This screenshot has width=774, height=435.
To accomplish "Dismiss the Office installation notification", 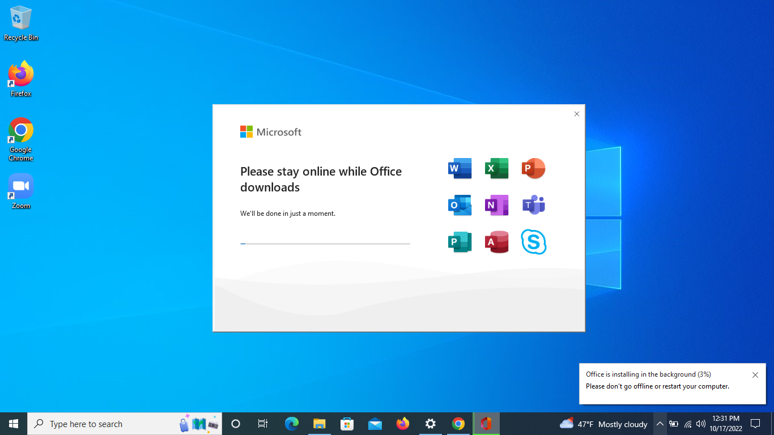I will click(755, 374).
